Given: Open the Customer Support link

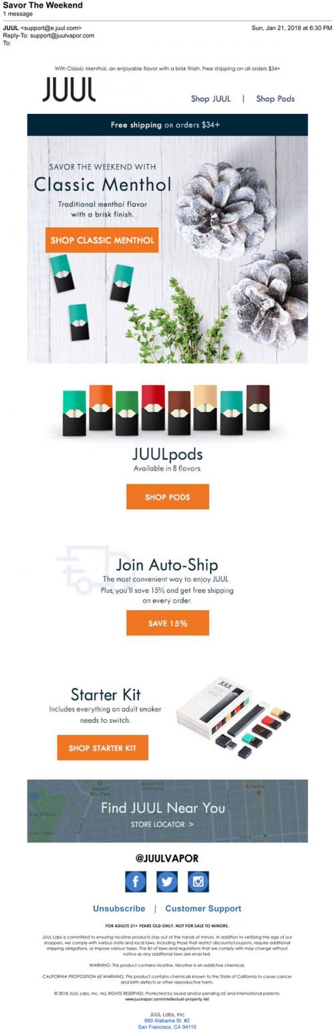Looking at the screenshot, I should click(x=203, y=908).
